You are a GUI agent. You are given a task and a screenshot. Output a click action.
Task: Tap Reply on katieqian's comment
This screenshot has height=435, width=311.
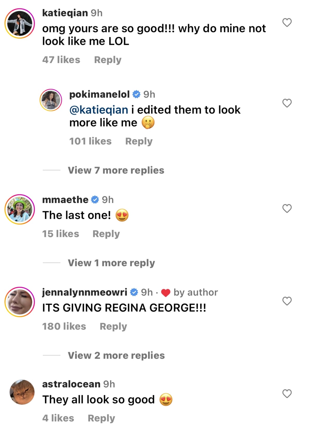(x=108, y=60)
